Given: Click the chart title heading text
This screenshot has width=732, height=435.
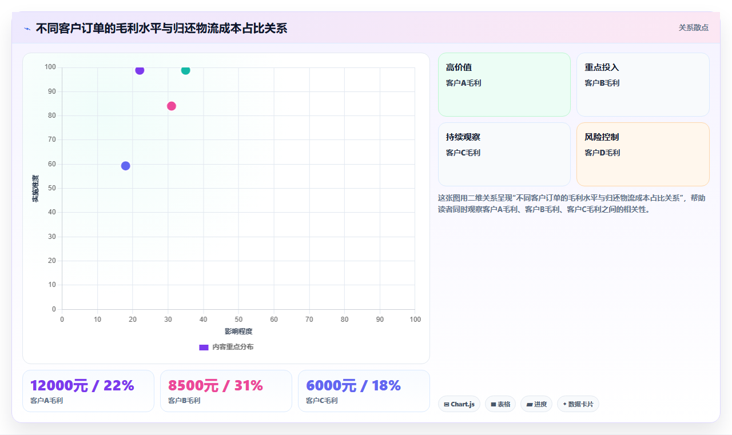Looking at the screenshot, I should pos(161,28).
